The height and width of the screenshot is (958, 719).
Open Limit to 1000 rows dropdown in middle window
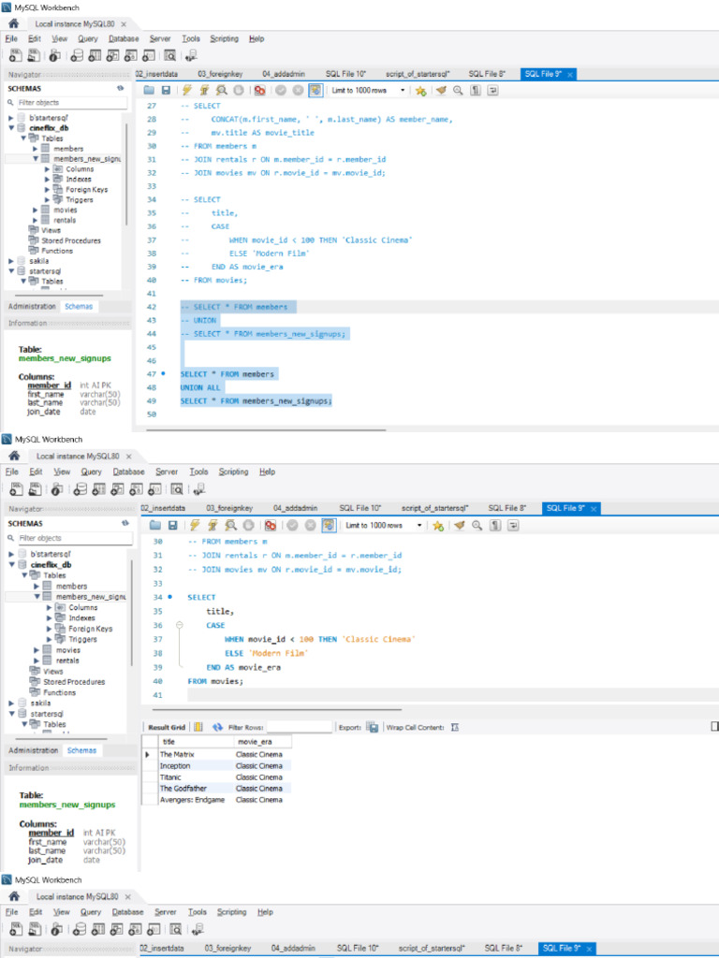pos(383,526)
